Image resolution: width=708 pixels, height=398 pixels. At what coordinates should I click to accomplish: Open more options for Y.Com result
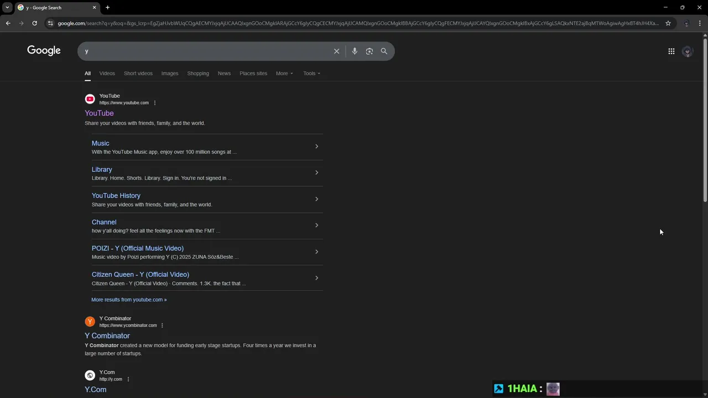(x=128, y=379)
